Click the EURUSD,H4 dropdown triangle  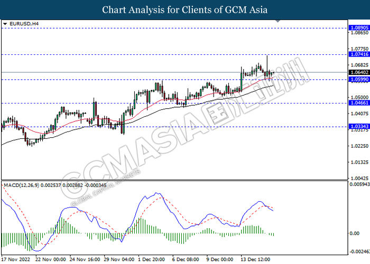[x=5, y=24]
